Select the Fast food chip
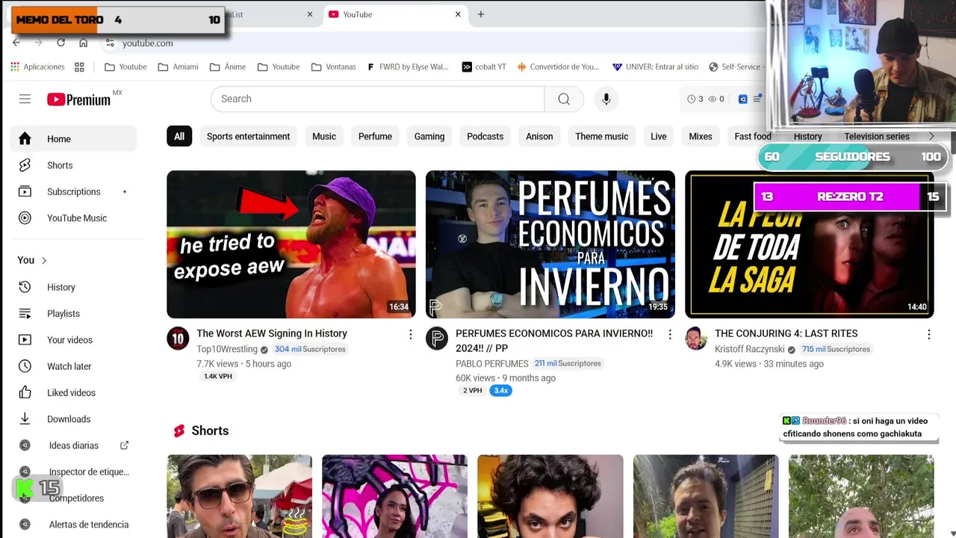Screen dimensions: 956x538 coord(753,136)
